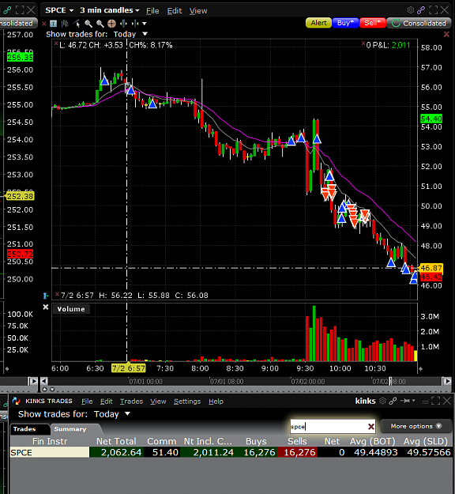Click the yellow 7/2 6:57 time marker
455x494 pixels.
tap(129, 368)
